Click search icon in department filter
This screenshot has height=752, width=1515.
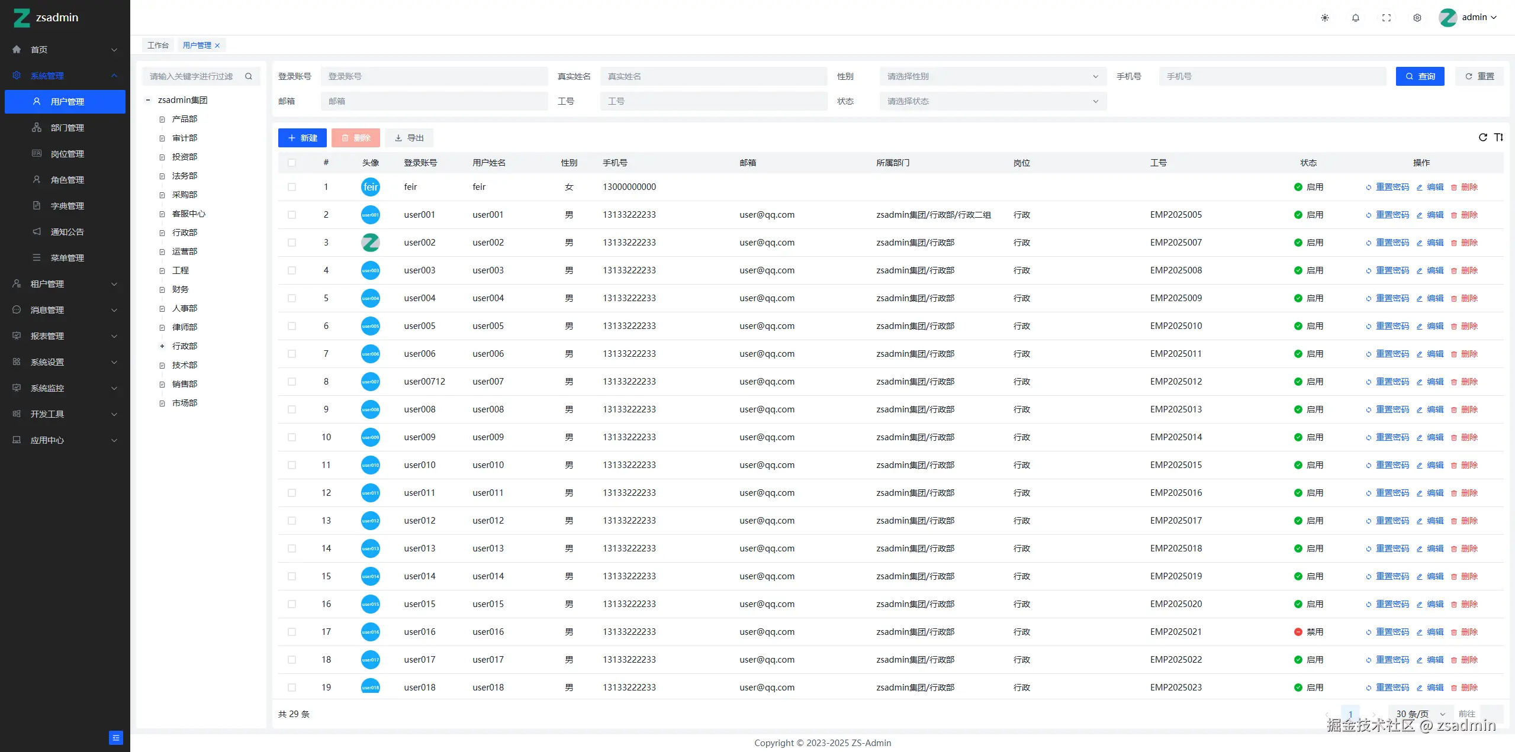[249, 76]
